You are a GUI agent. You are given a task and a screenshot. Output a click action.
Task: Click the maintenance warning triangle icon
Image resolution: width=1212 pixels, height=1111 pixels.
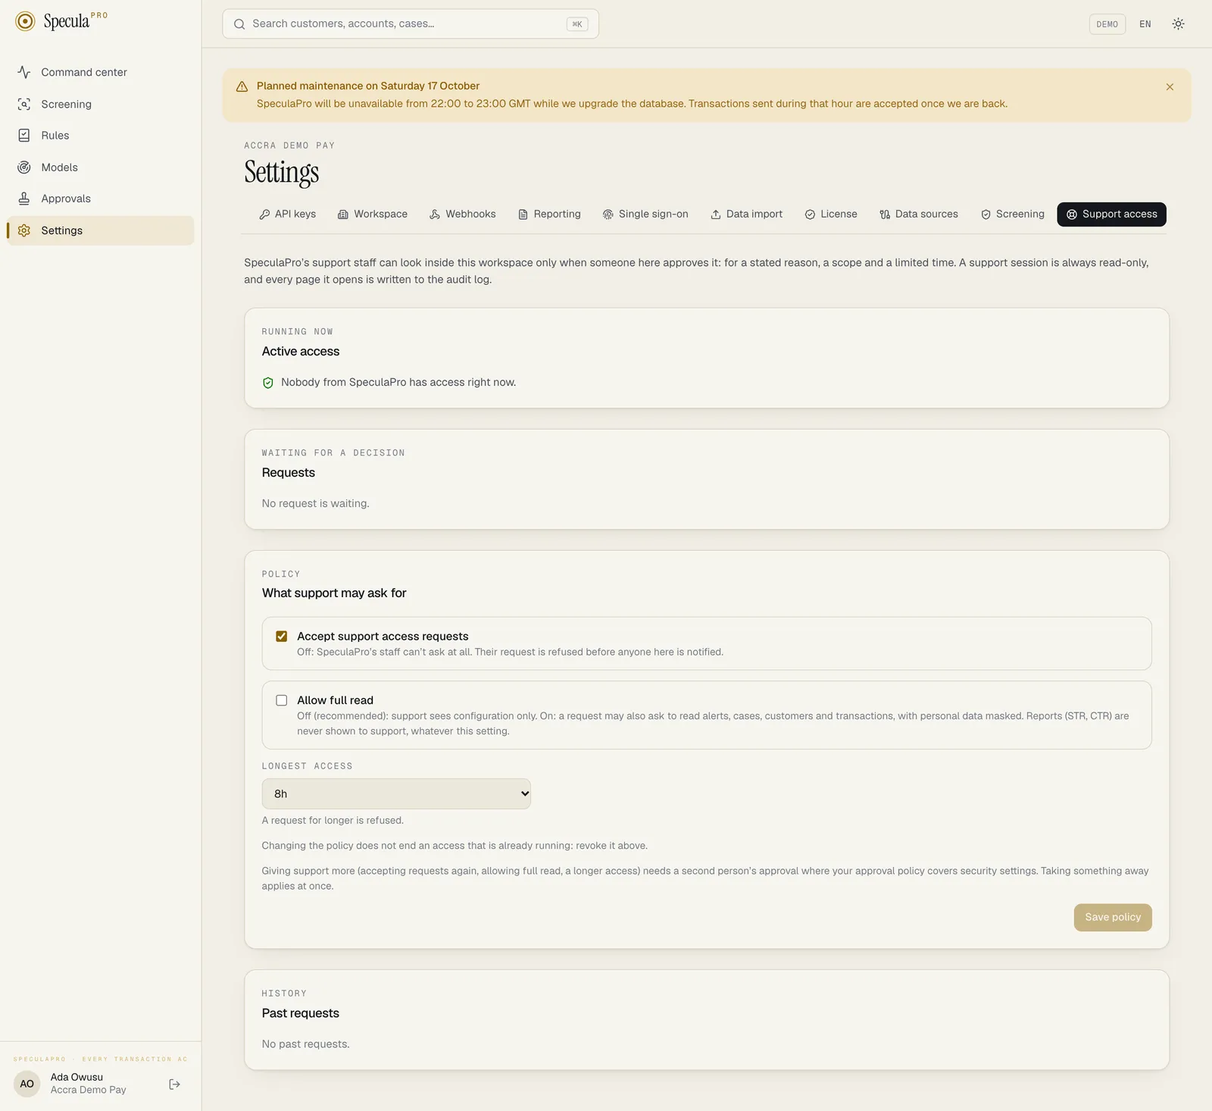point(242,86)
